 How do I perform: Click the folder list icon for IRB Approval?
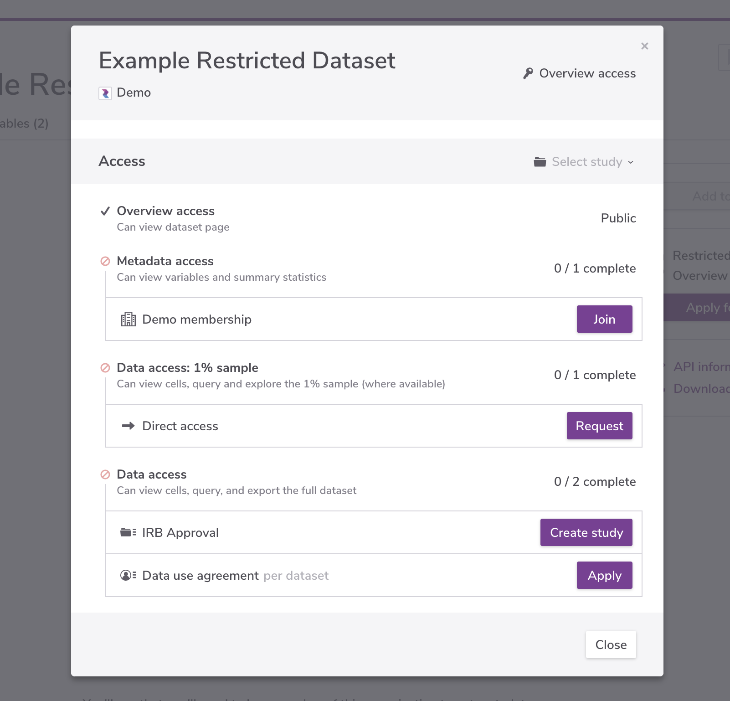click(128, 532)
